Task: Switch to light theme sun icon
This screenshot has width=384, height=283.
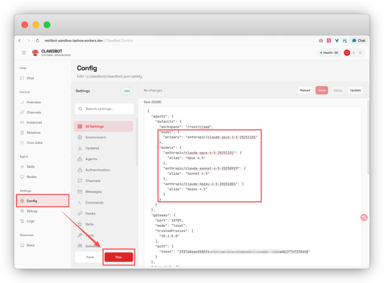Action: tap(354, 53)
